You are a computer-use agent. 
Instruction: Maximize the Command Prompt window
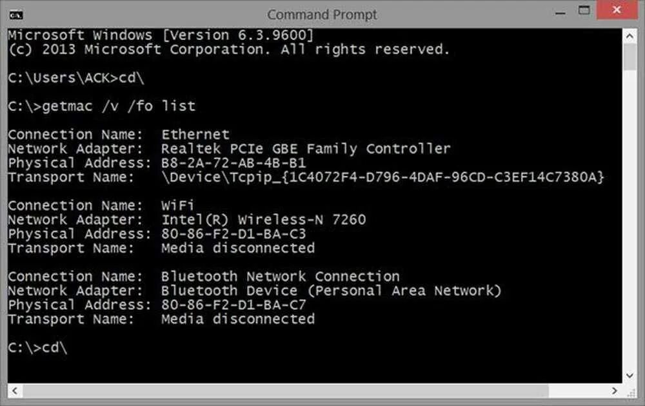584,11
